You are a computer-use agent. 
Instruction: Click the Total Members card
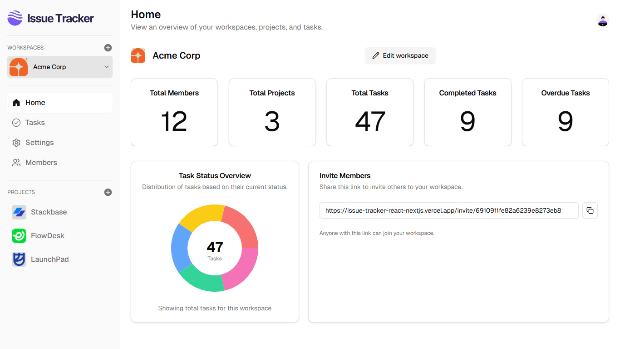point(174,112)
